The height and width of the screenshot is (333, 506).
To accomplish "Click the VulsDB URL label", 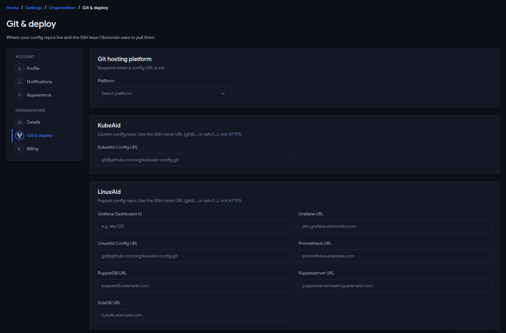I will click(109, 303).
